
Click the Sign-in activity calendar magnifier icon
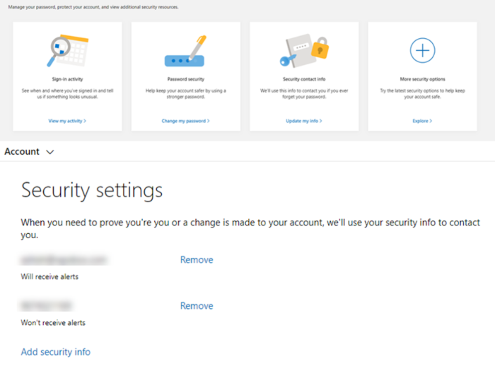click(x=67, y=51)
